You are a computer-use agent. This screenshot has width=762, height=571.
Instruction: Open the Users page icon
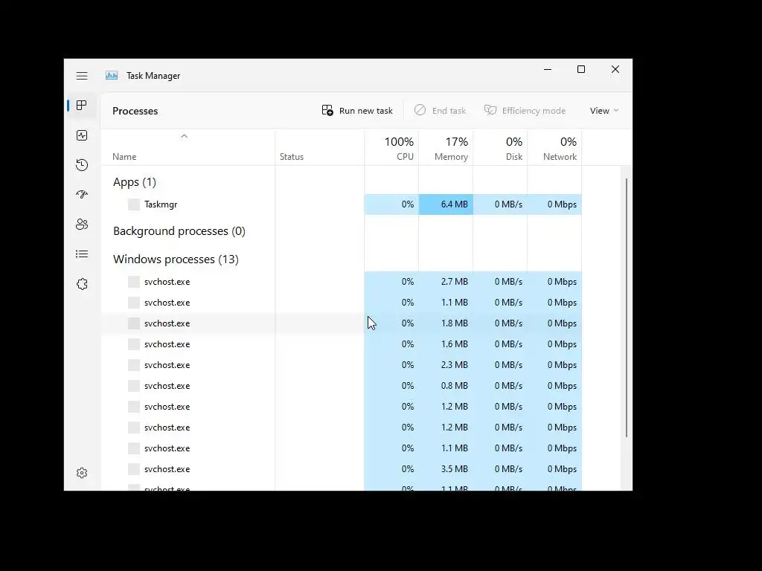click(82, 225)
